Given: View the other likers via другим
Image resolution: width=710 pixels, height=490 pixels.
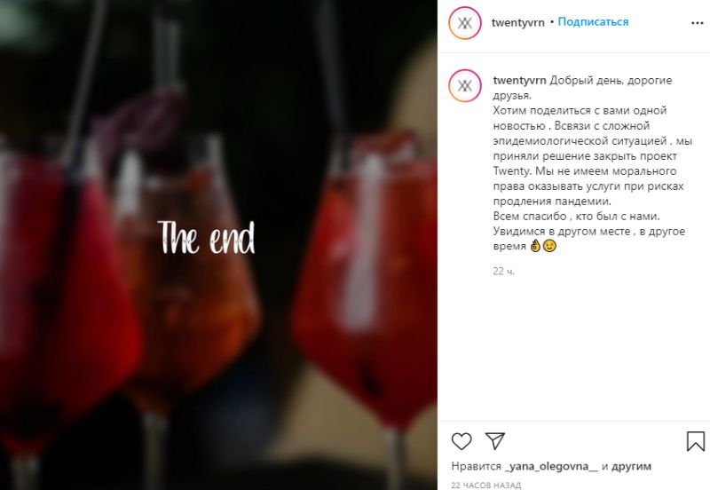Looking at the screenshot, I should coord(631,466).
